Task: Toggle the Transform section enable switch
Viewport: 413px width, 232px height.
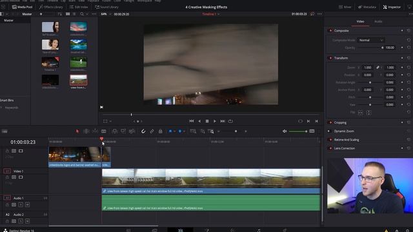Action: [x=330, y=58]
